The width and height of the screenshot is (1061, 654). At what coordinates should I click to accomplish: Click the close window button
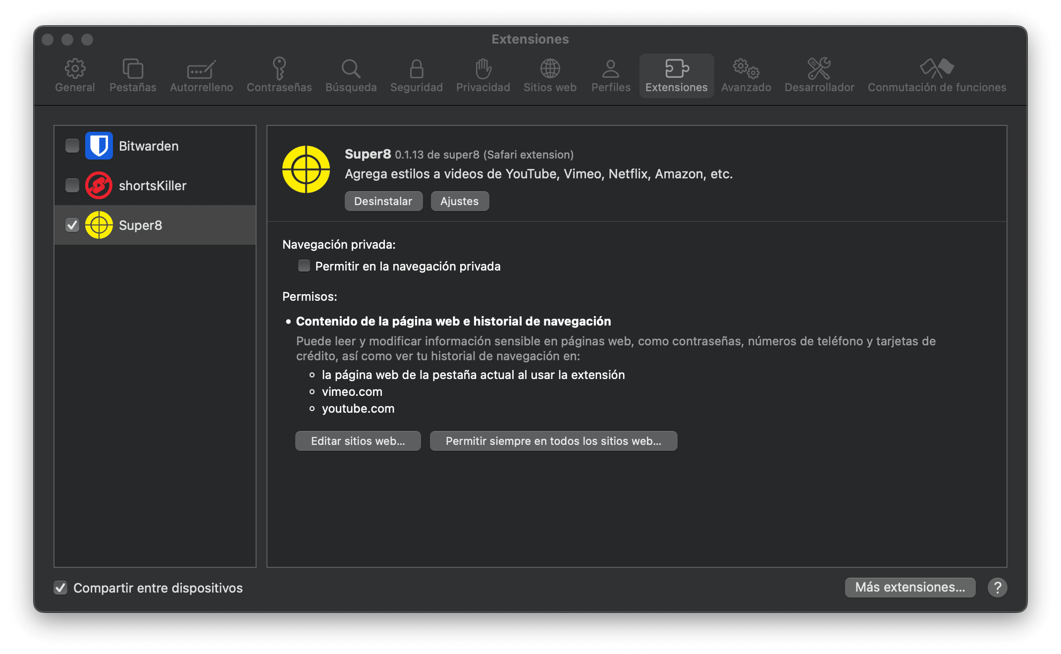tap(48, 40)
